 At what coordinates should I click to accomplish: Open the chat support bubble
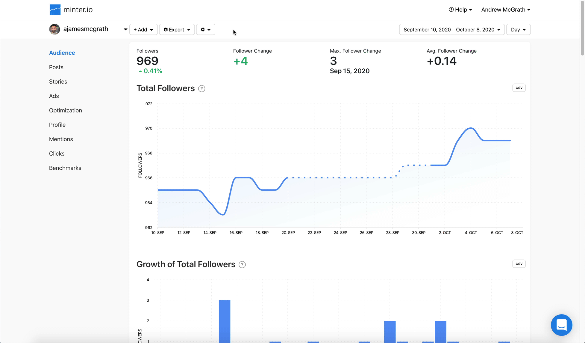[x=561, y=325]
